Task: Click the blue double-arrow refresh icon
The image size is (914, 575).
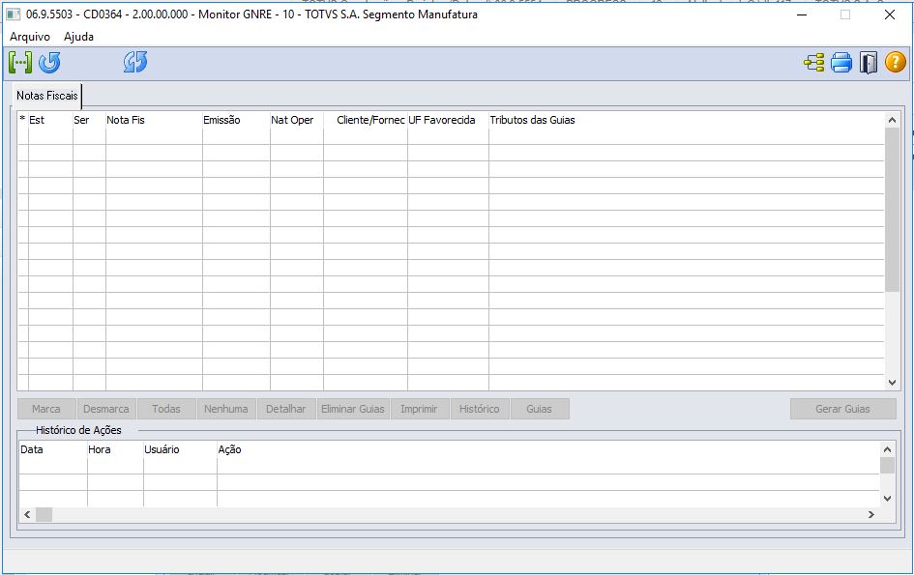Action: pos(135,62)
